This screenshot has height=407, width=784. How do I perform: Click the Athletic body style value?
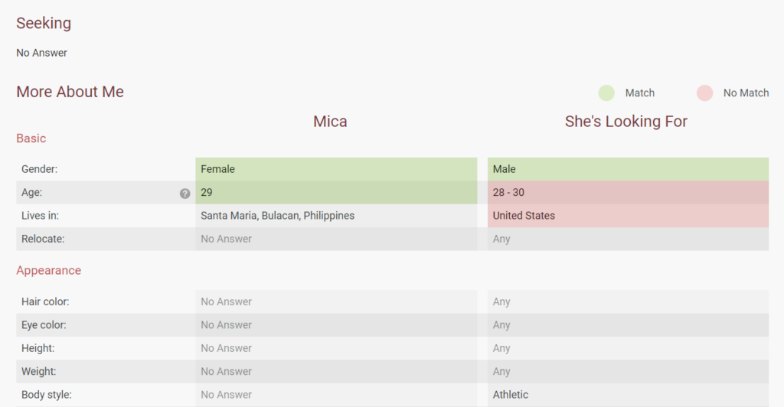[511, 395]
